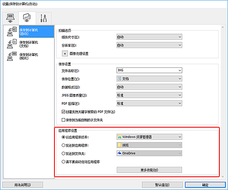Open the scan-from-computer settings tab
The width and height of the screenshot is (228, 190).
coord(10,18)
